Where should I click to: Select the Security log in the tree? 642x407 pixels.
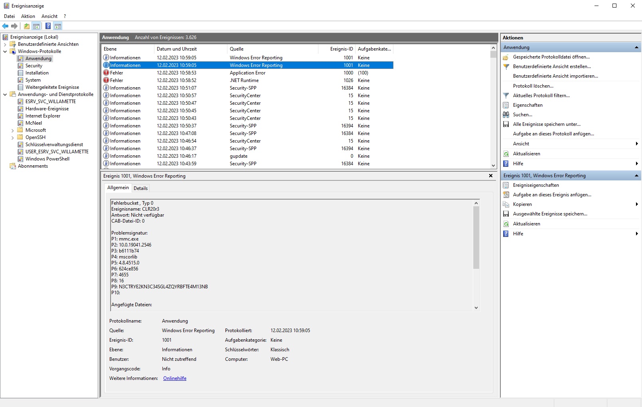(x=34, y=66)
